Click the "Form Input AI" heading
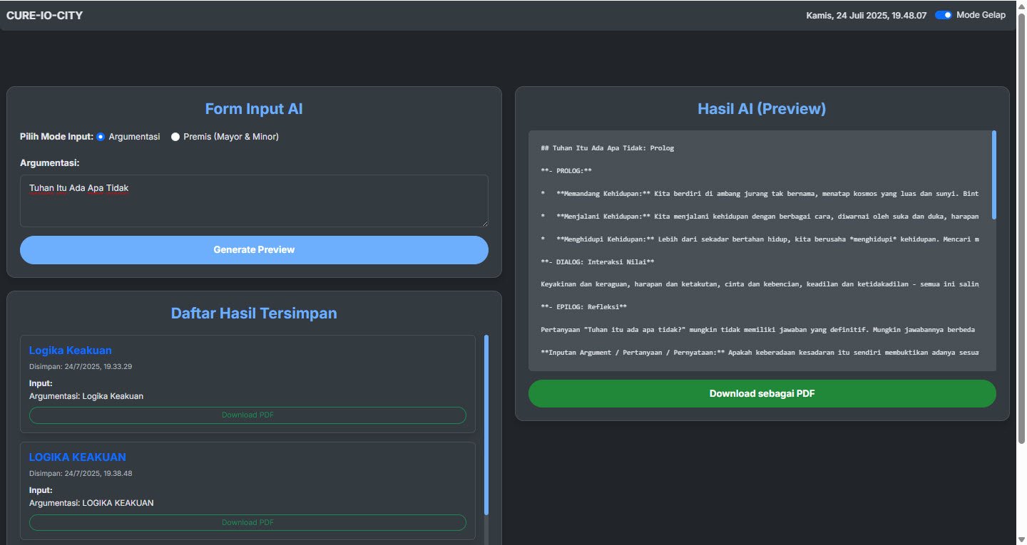1027x545 pixels. (x=254, y=109)
